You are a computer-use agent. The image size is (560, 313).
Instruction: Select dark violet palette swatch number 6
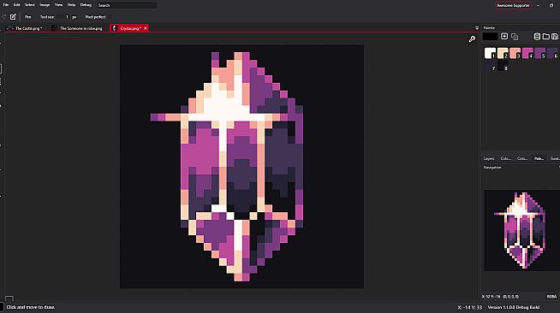tap(552, 53)
